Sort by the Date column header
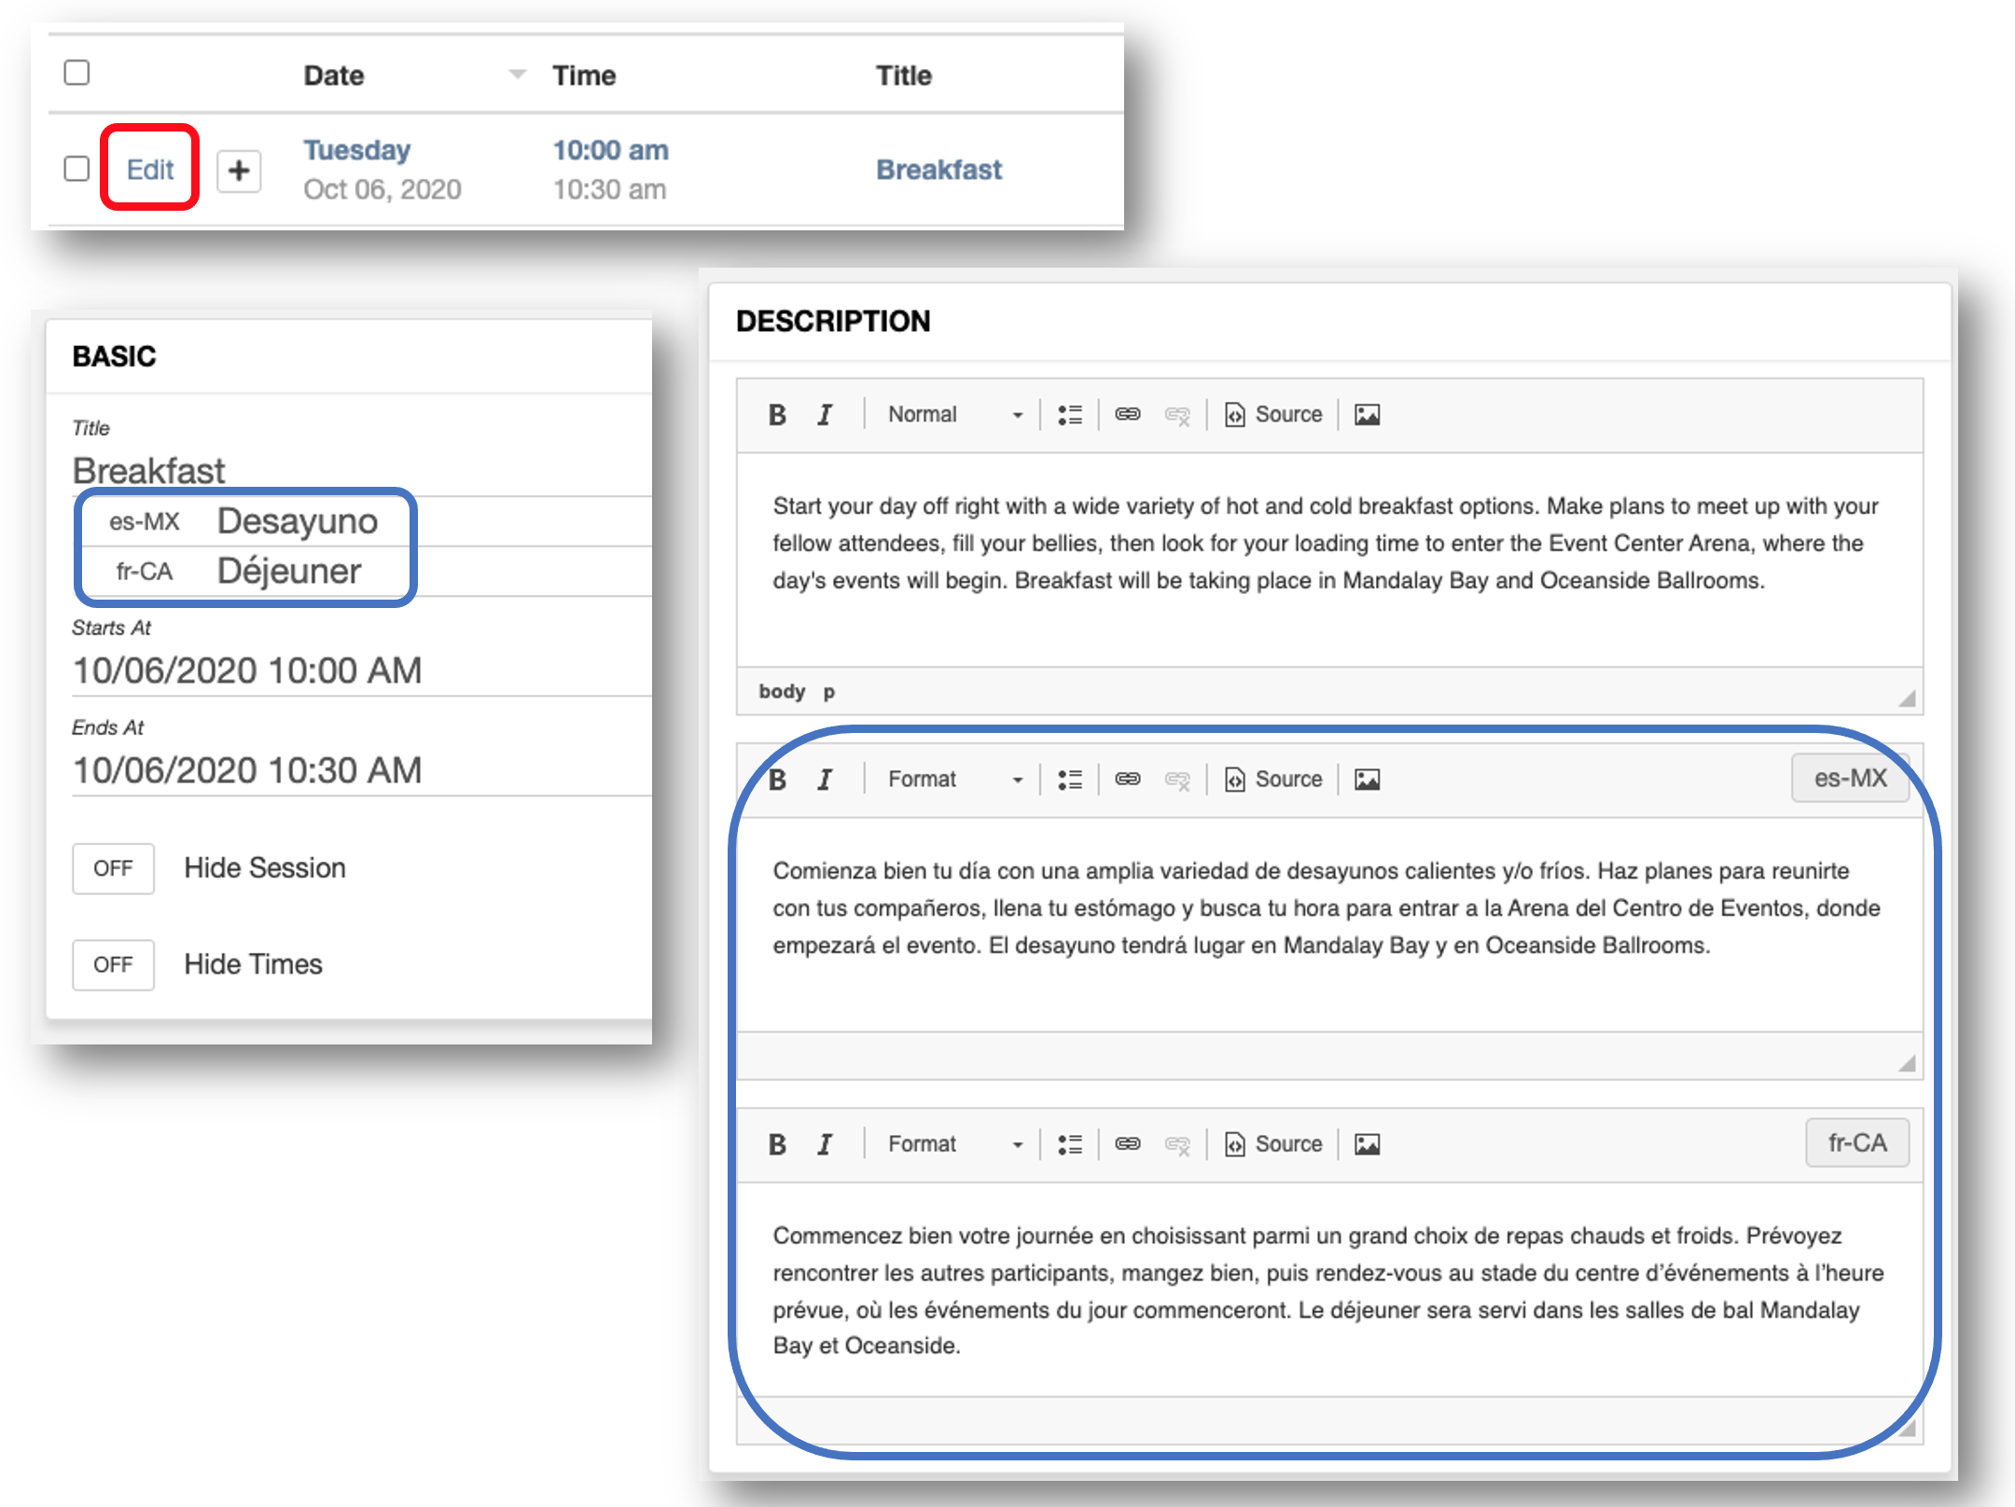 334,75
